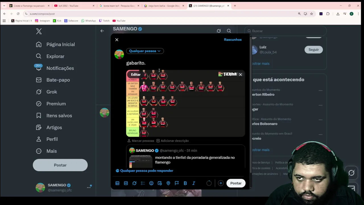Open Grok in sidebar

pyautogui.click(x=46, y=92)
